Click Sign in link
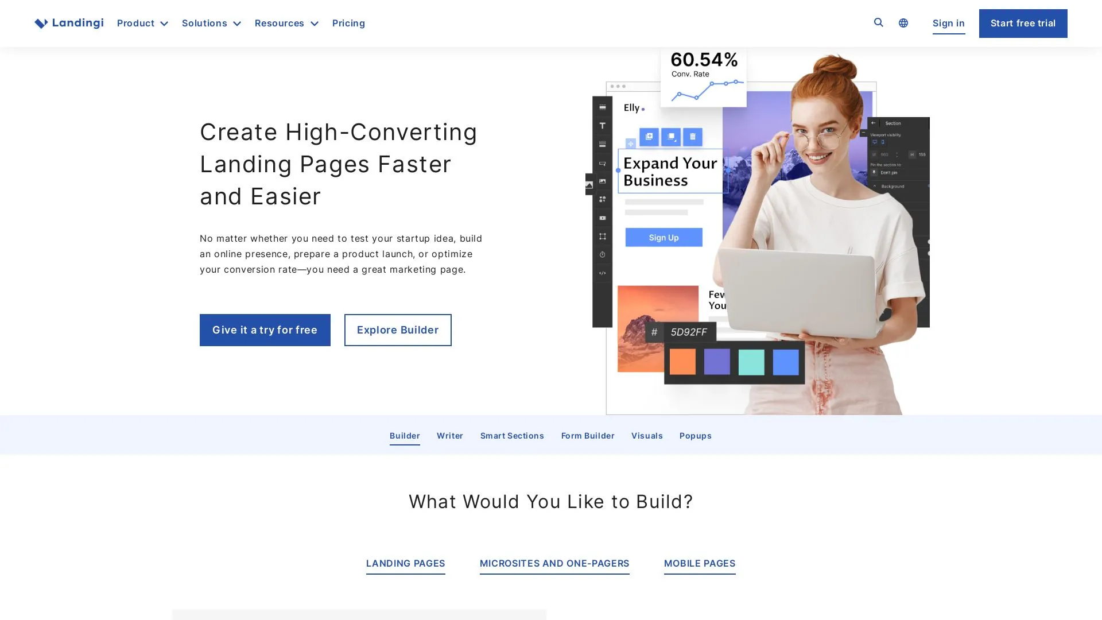The width and height of the screenshot is (1102, 620). (x=948, y=23)
